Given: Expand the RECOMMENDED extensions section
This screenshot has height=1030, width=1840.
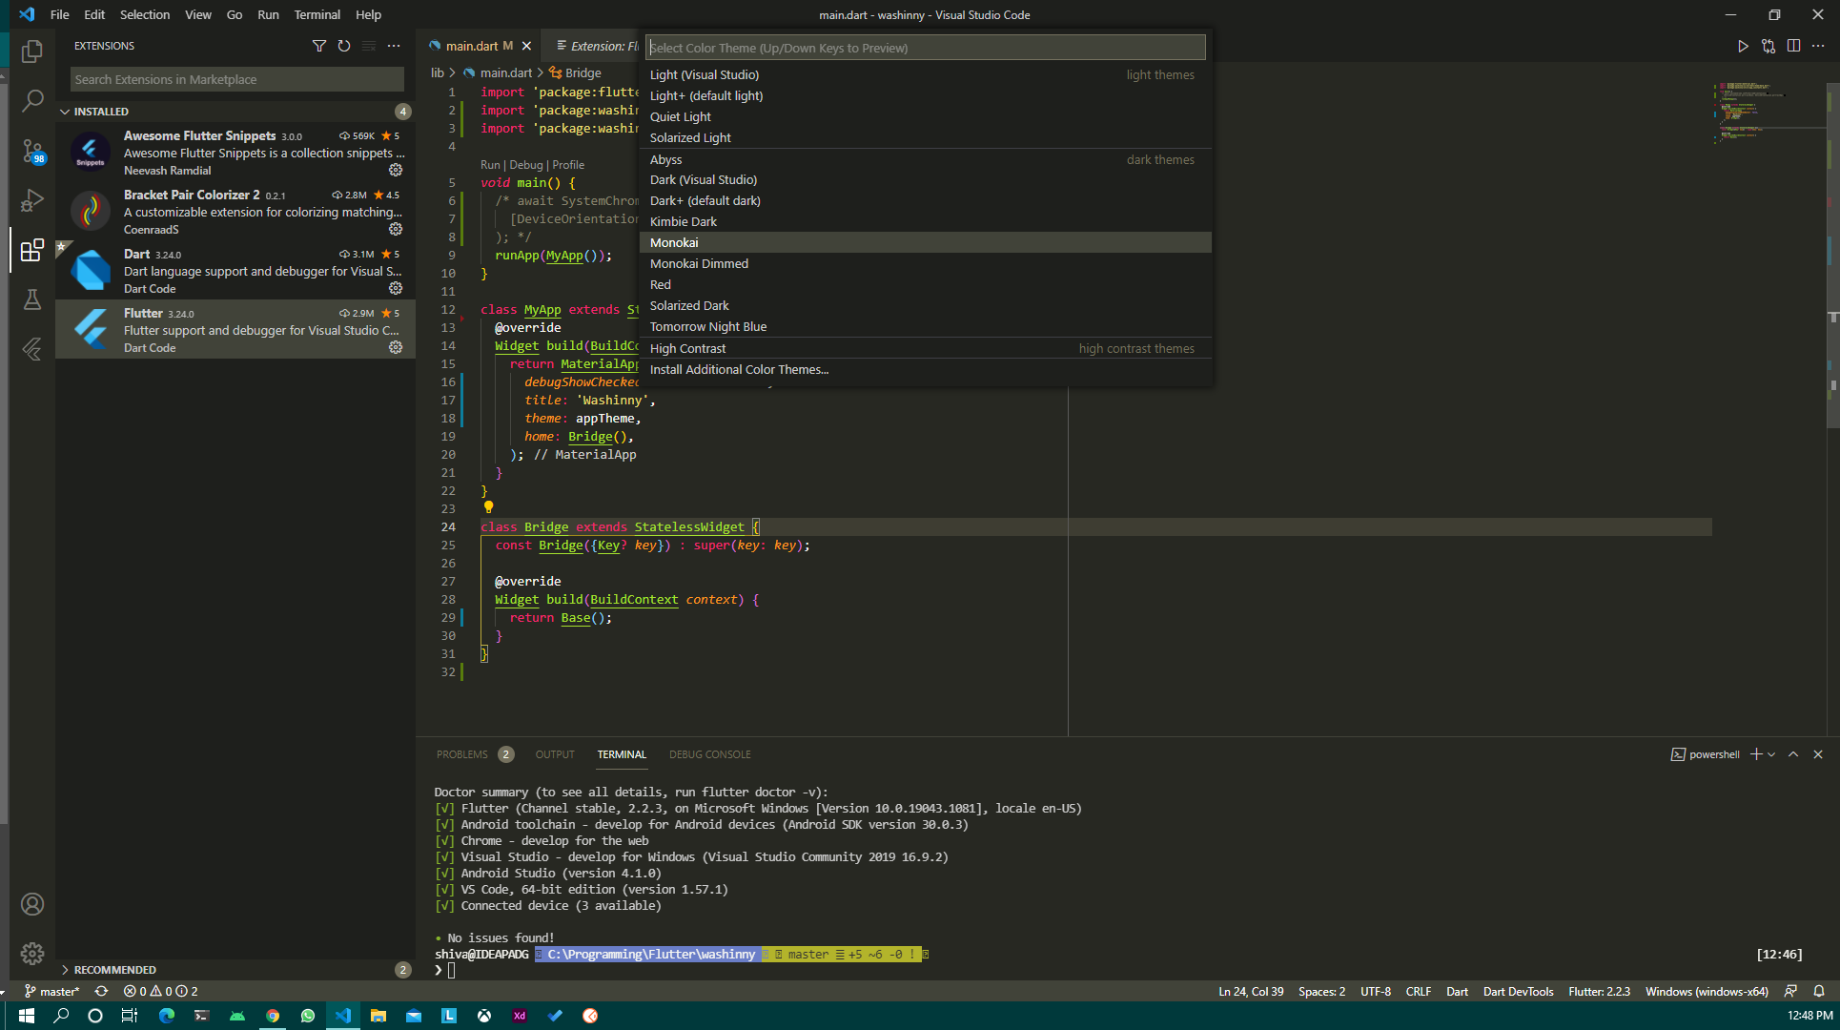Looking at the screenshot, I should (116, 969).
